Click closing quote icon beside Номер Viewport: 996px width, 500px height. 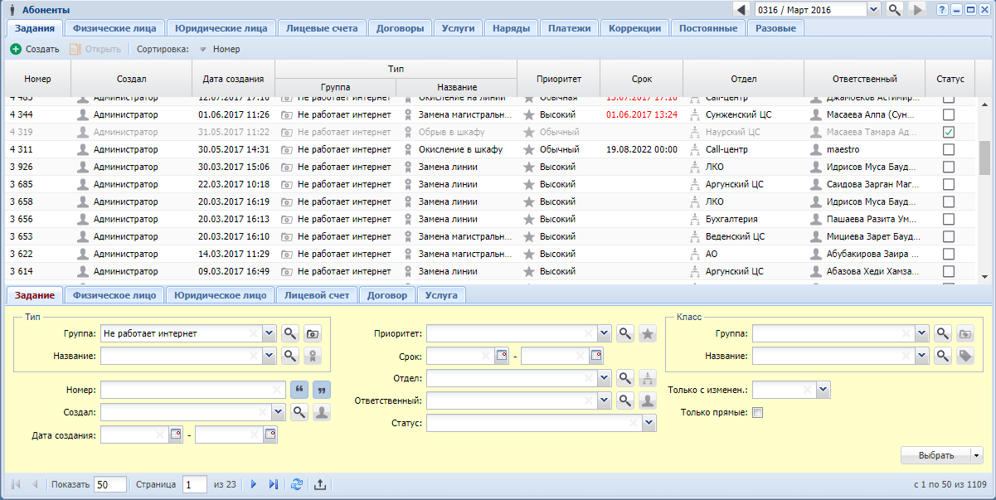[321, 389]
